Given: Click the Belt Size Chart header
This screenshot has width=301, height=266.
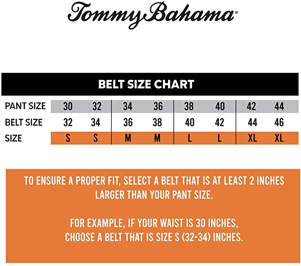Looking at the screenshot, I should point(146,84).
